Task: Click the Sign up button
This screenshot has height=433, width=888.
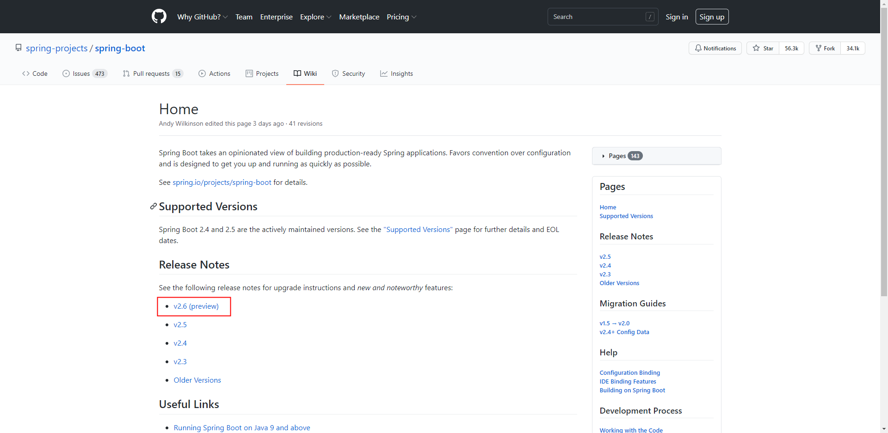Action: tap(712, 17)
